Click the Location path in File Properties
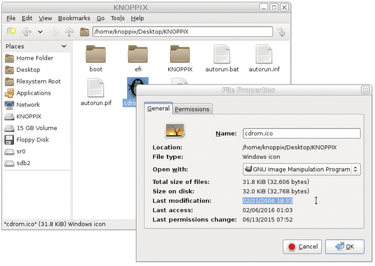The height and width of the screenshot is (266, 375). (x=289, y=147)
